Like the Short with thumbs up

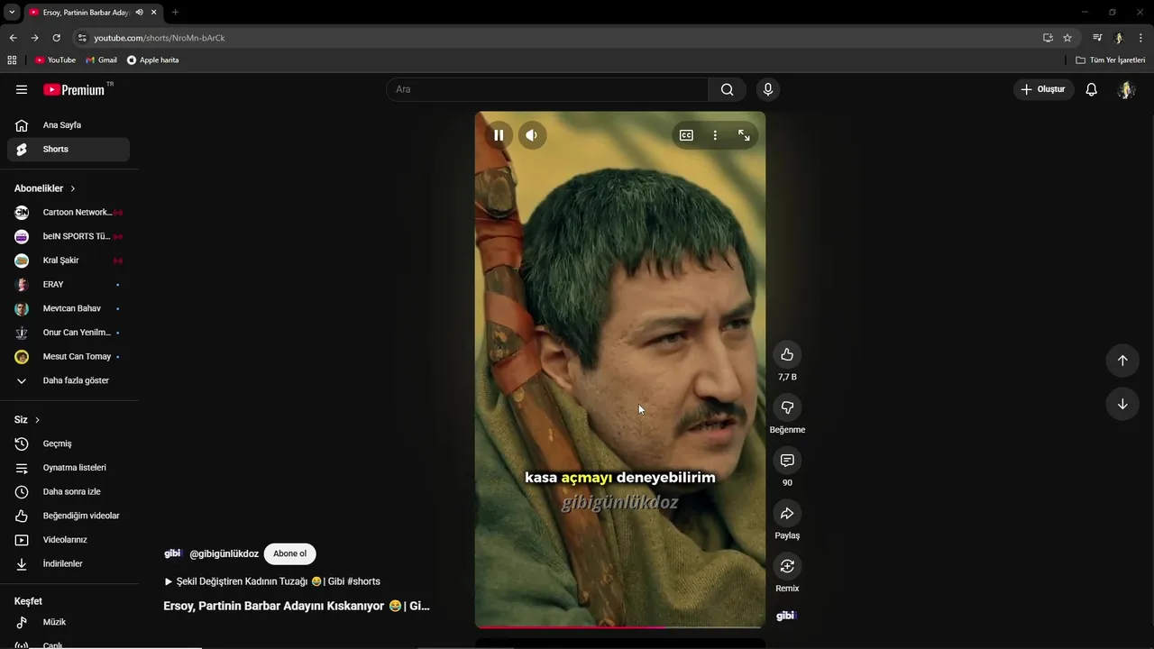tap(787, 354)
